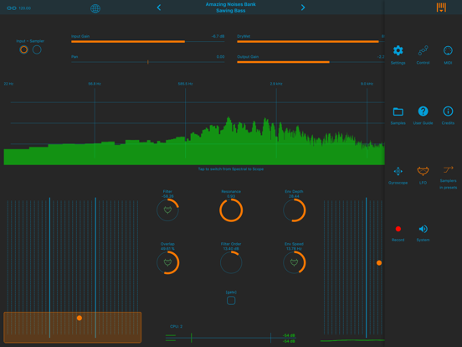
Task: Click the upper -54 dB meter reading
Action: [x=289, y=335]
